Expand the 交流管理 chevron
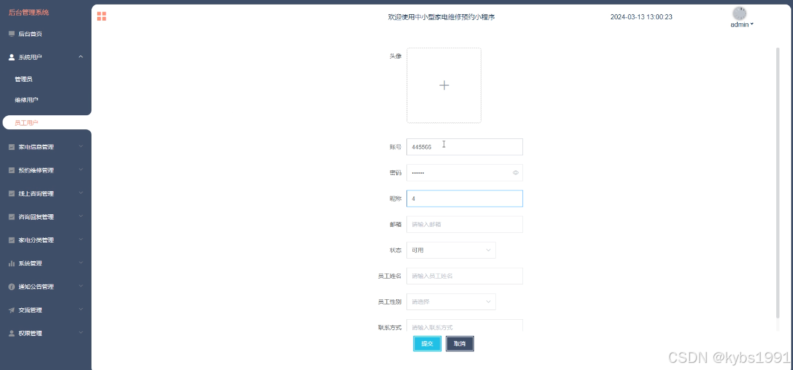The height and width of the screenshot is (370, 793). (81, 310)
